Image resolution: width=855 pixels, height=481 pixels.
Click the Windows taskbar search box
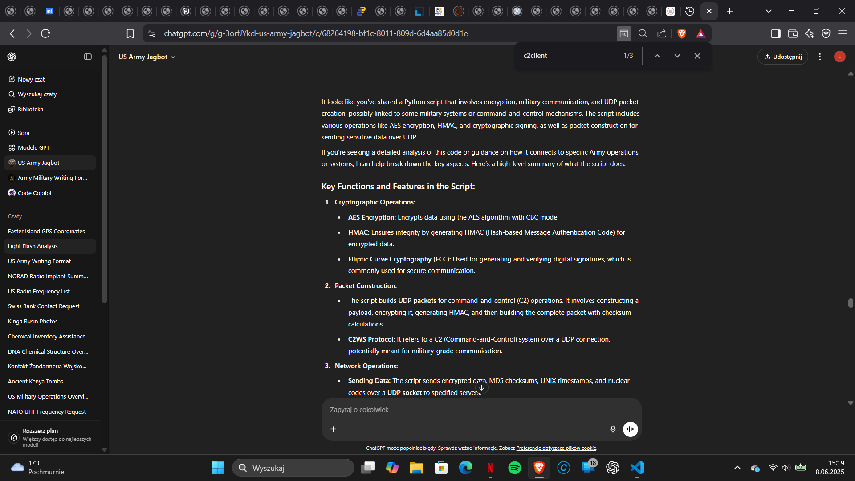point(293,468)
